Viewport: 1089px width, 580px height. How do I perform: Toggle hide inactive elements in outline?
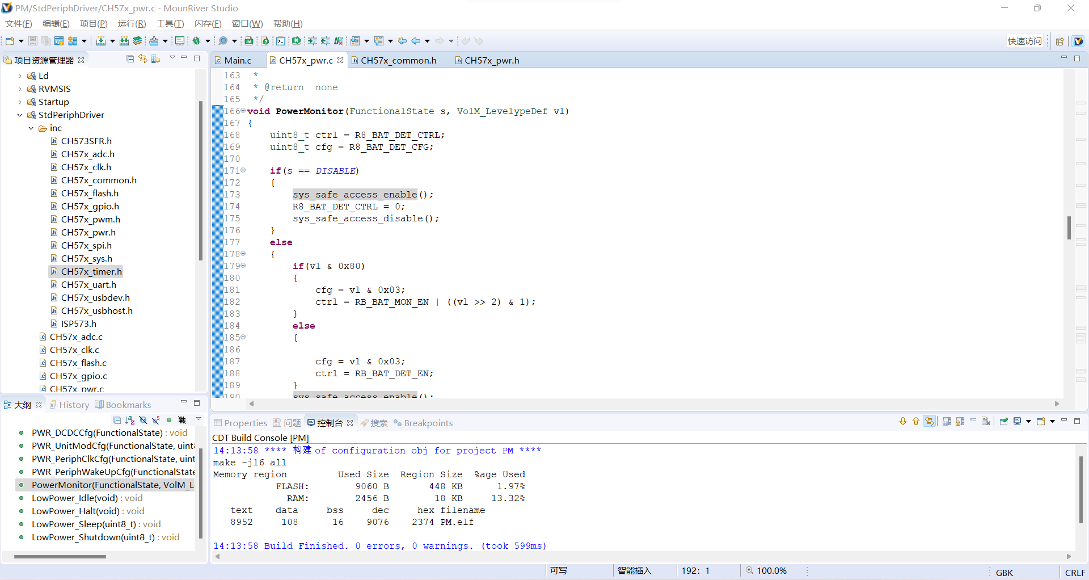pyautogui.click(x=182, y=420)
